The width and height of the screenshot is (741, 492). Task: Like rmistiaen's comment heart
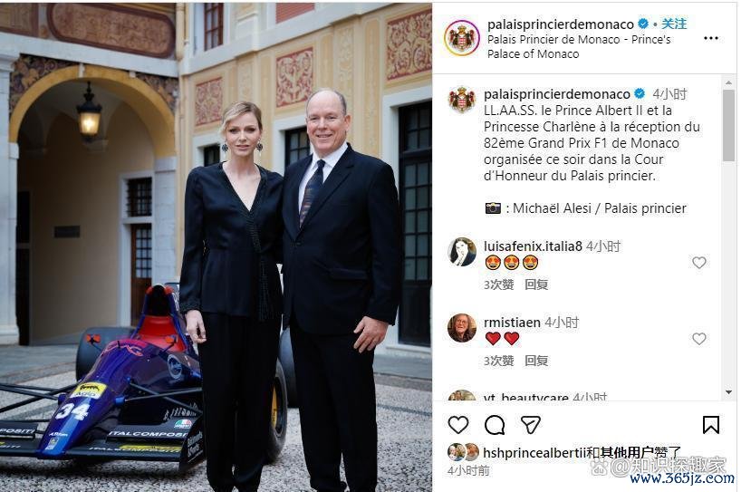click(699, 338)
